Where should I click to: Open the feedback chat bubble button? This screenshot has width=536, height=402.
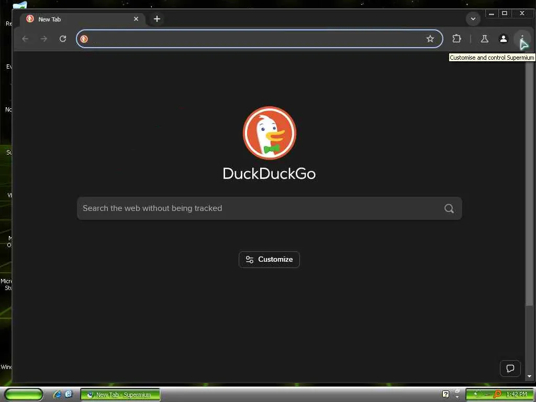tap(510, 368)
